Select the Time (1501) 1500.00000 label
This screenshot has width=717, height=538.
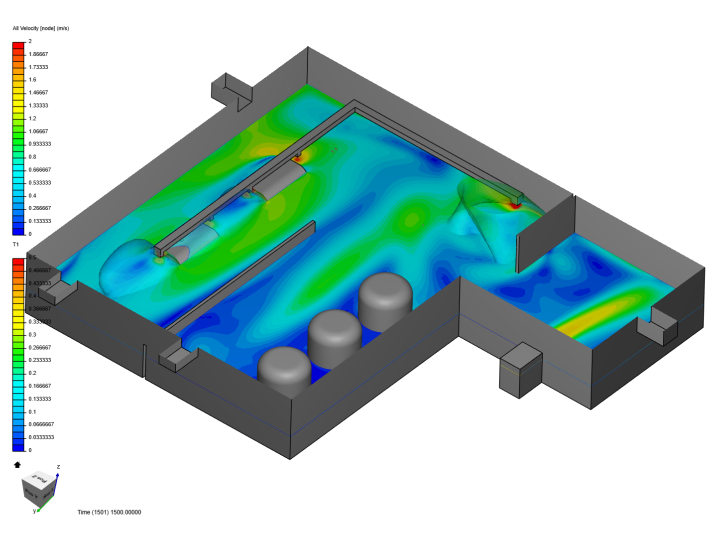[109, 512]
